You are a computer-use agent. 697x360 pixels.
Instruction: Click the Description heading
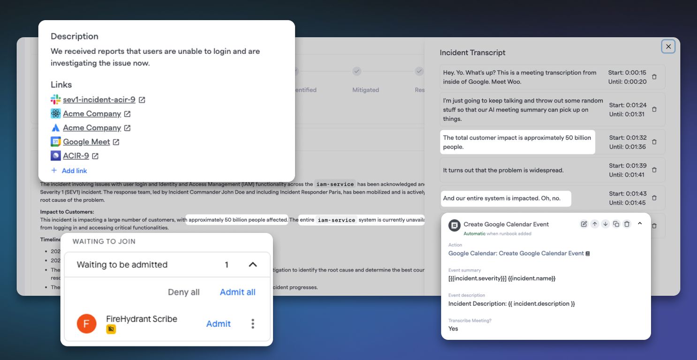pos(75,37)
